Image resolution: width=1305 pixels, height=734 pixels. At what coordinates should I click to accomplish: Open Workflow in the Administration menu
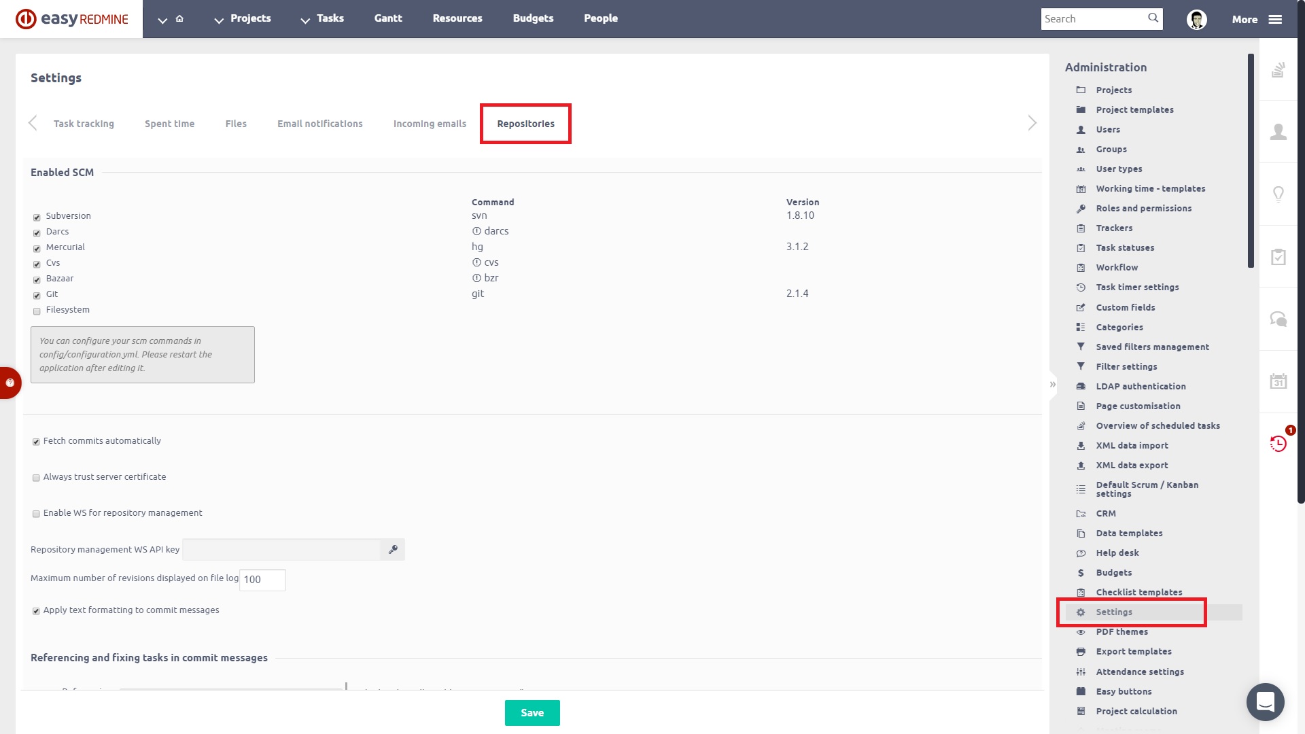[x=1115, y=267]
